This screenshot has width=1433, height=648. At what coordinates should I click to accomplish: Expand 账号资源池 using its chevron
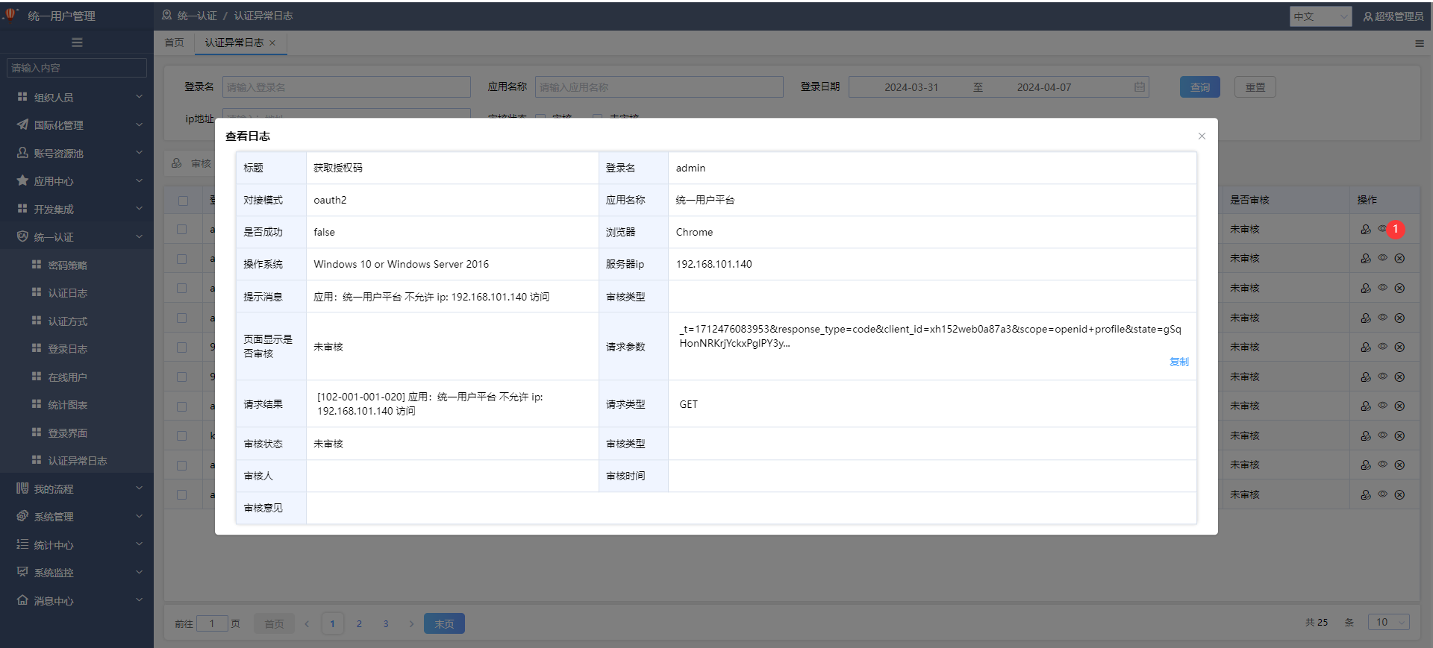click(x=139, y=152)
